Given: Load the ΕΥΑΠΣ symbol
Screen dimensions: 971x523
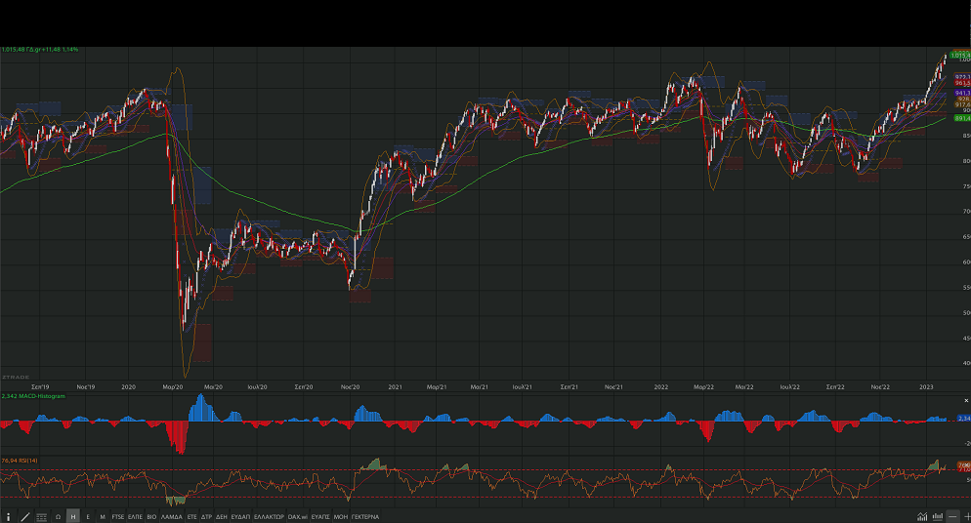Looking at the screenshot, I should tap(320, 517).
